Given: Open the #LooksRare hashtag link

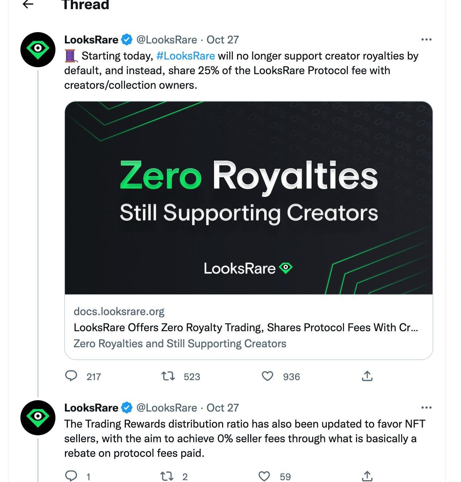Looking at the screenshot, I should (185, 56).
